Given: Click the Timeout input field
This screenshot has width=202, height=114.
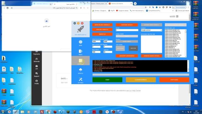Looking at the screenshot, I should click(108, 52).
